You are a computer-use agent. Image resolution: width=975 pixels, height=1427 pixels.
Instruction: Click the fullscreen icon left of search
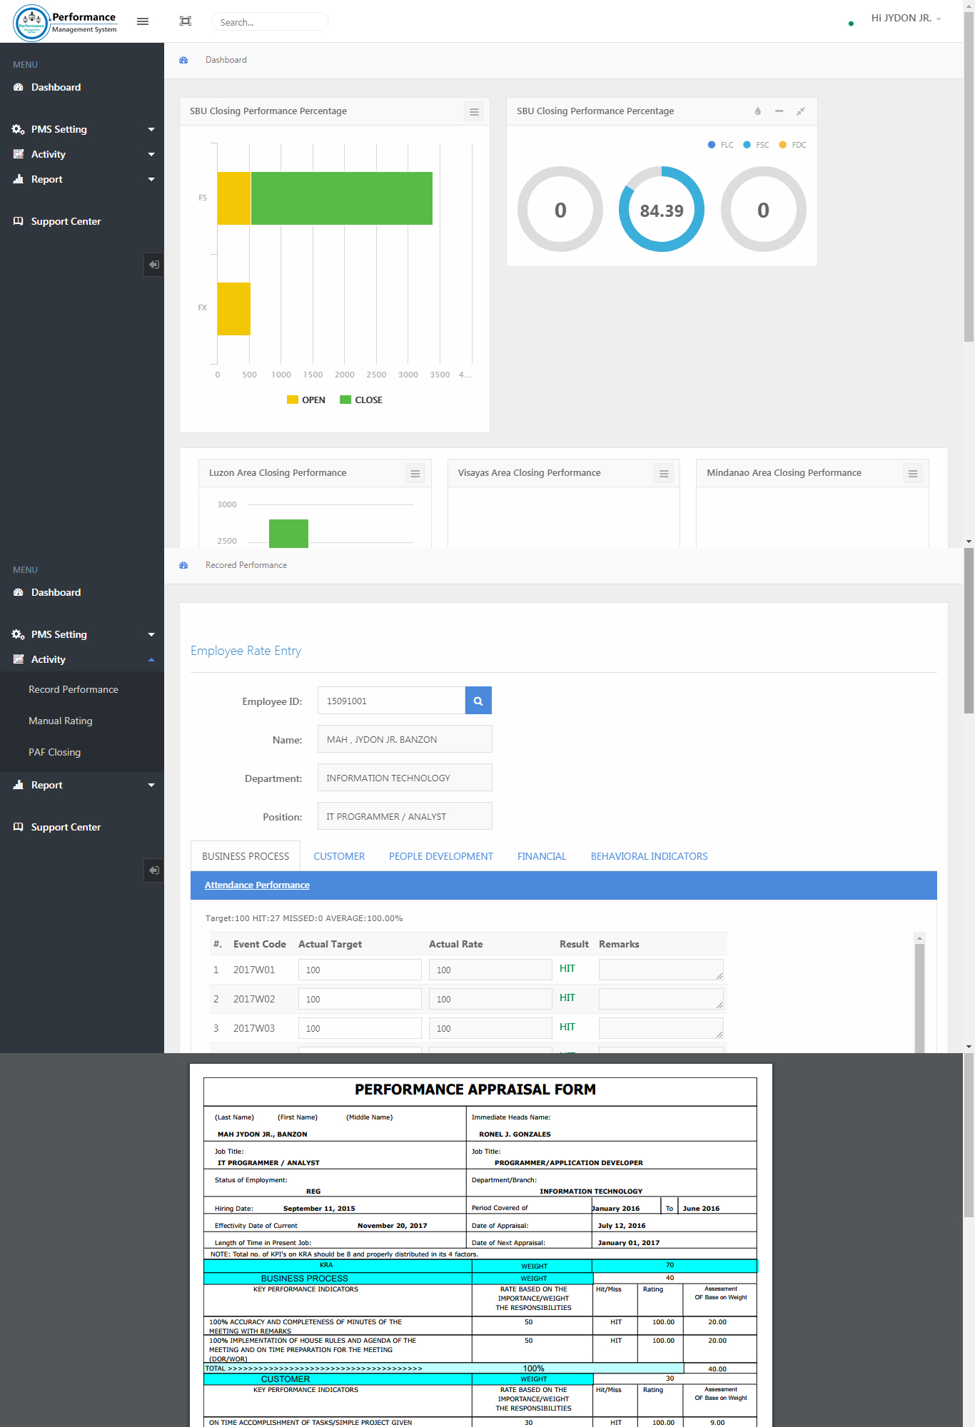(x=186, y=21)
